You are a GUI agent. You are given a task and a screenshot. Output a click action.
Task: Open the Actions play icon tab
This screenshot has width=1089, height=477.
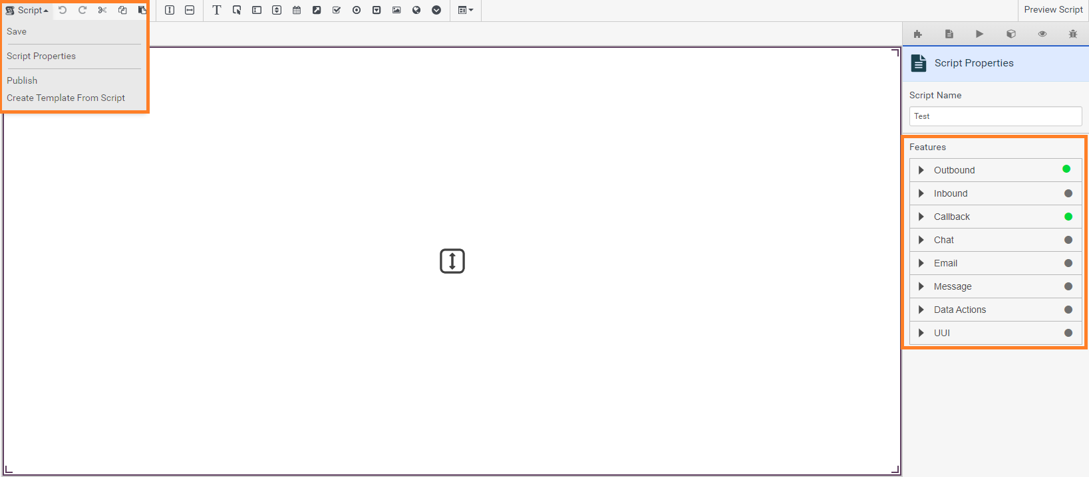980,34
